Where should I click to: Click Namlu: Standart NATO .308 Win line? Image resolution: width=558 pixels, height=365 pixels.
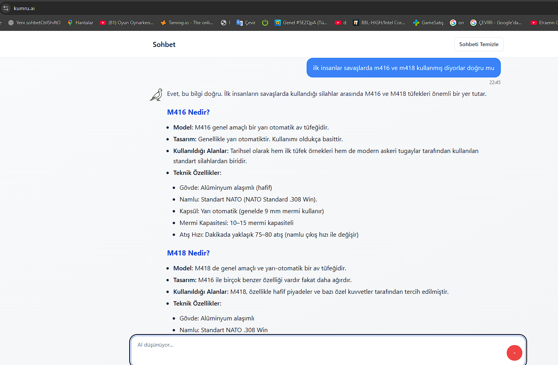(224, 330)
